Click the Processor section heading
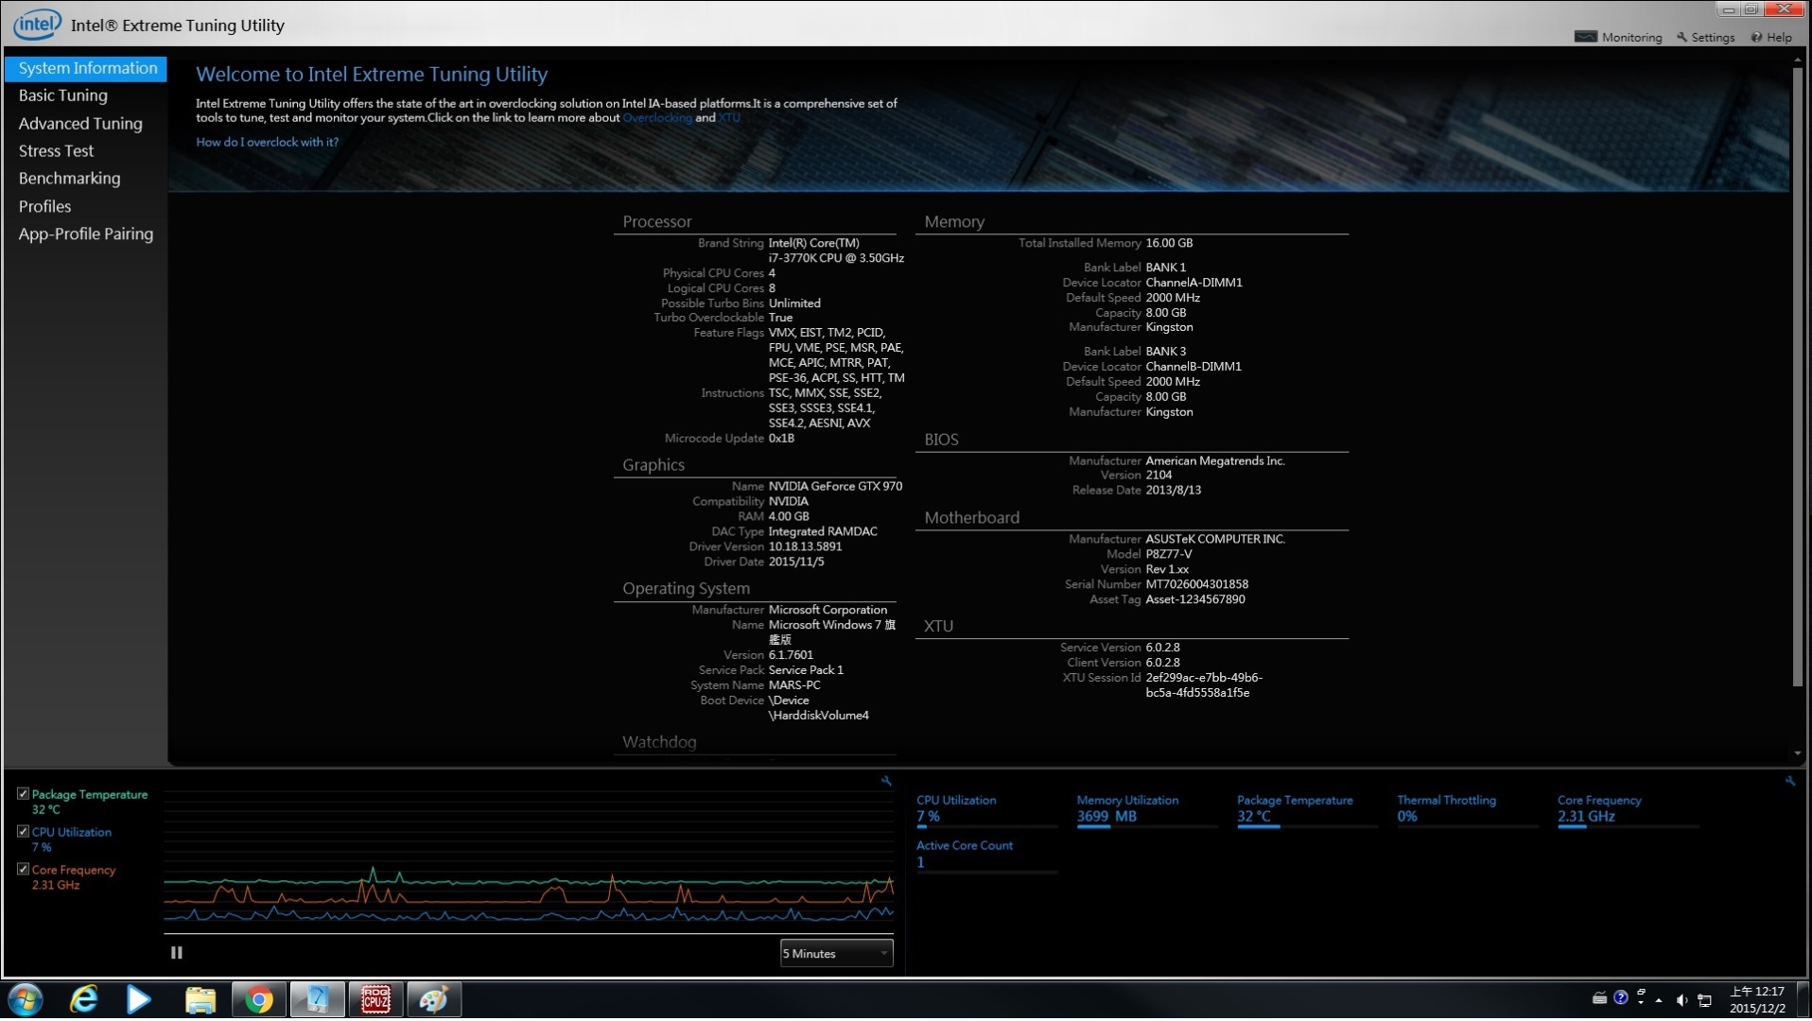 click(656, 222)
